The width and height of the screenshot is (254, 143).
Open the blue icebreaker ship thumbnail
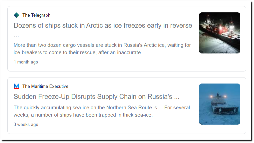click(x=219, y=104)
